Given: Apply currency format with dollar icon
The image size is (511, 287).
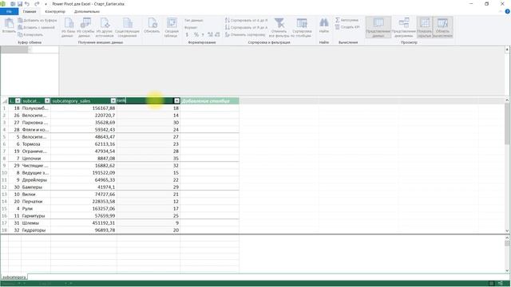Looking at the screenshot, I should [187, 34].
